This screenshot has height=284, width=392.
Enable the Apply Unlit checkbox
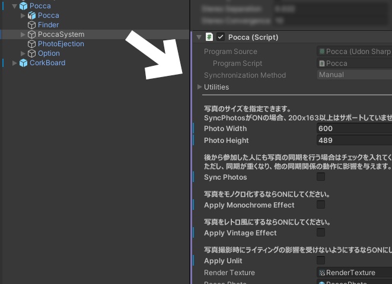321,260
